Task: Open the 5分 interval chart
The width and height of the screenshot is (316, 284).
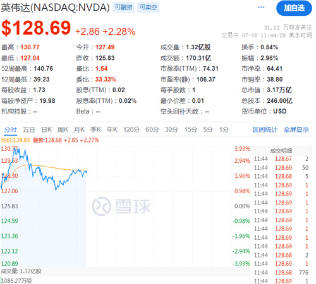Action: [x=208, y=129]
